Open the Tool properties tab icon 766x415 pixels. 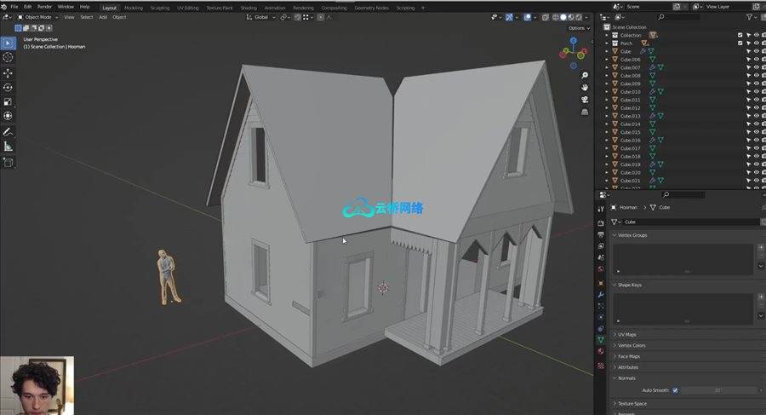[x=601, y=209]
